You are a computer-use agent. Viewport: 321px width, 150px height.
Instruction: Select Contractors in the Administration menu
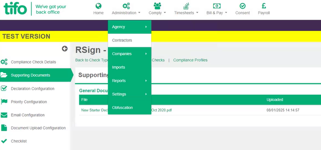(129, 40)
